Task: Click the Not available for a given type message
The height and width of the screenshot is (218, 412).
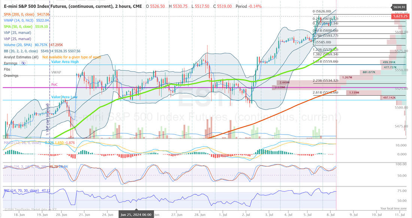Action: pyautogui.click(x=72, y=57)
